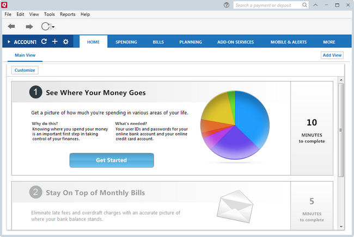Image resolution: width=354 pixels, height=237 pixels.
Task: Go back with the left arrow
Action: (x=11, y=26)
